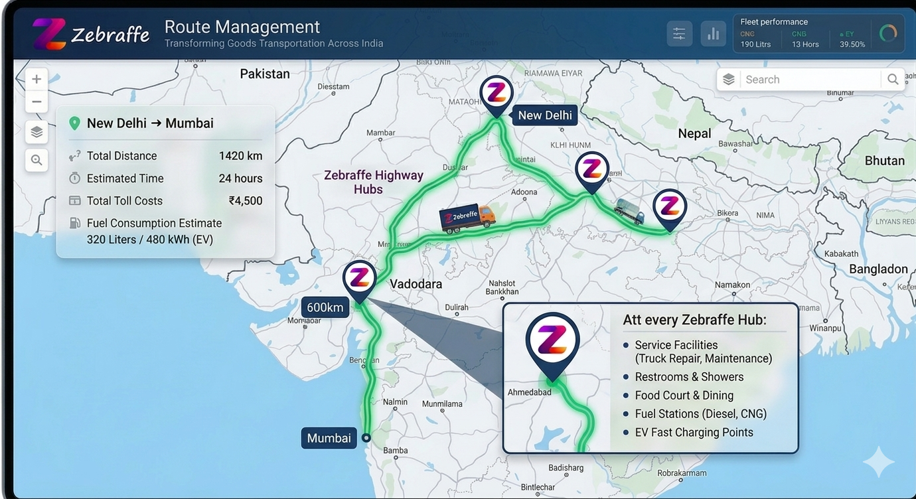The width and height of the screenshot is (916, 499).
Task: Click the 1420 km distance value
Action: pos(240,156)
